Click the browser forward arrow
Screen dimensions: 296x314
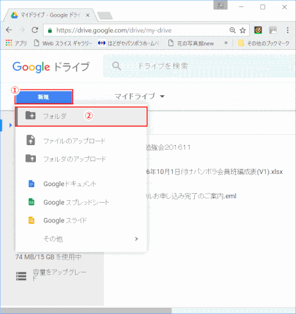coord(22,30)
